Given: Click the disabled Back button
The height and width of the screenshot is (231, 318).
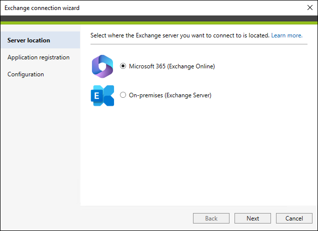Looking at the screenshot, I should 211,218.
